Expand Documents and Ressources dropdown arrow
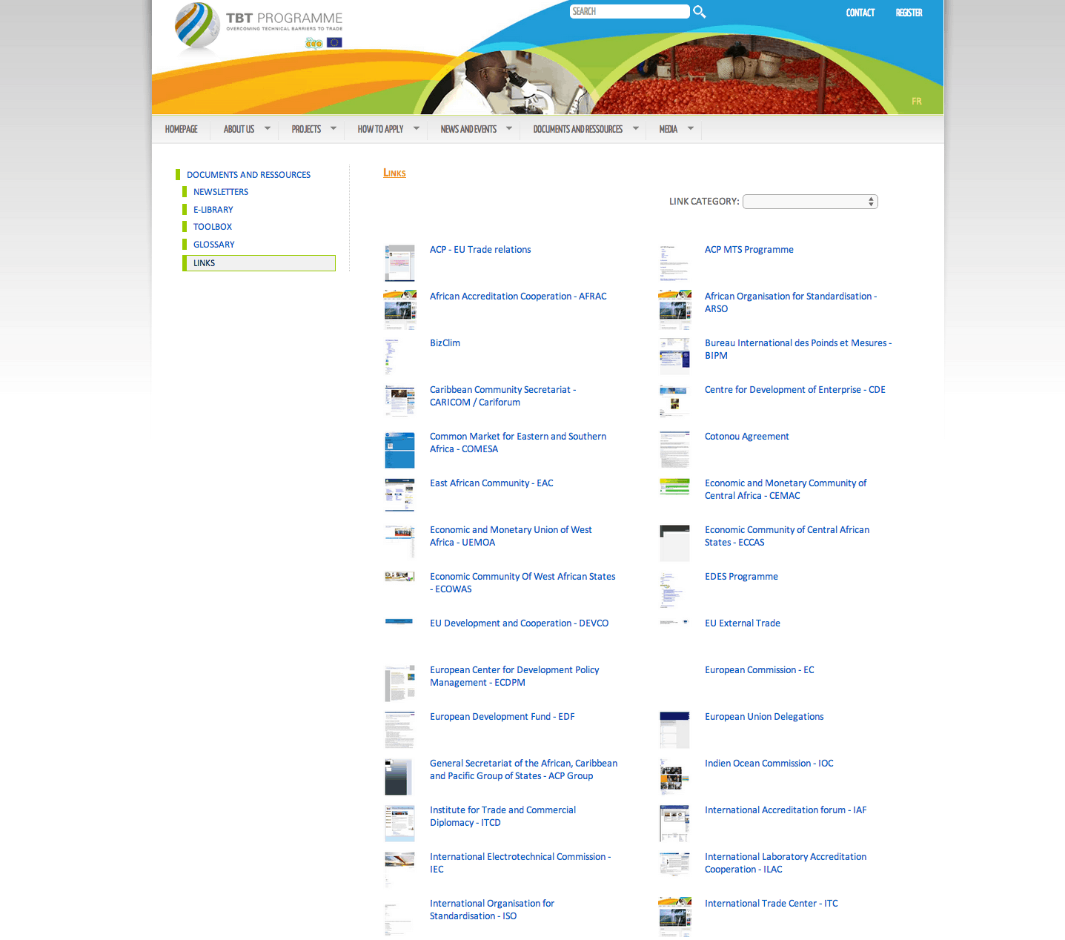The width and height of the screenshot is (1065, 940). 636,128
